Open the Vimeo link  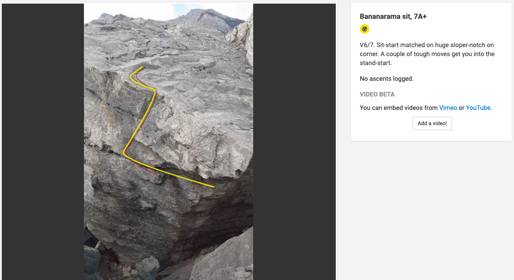pyautogui.click(x=448, y=108)
